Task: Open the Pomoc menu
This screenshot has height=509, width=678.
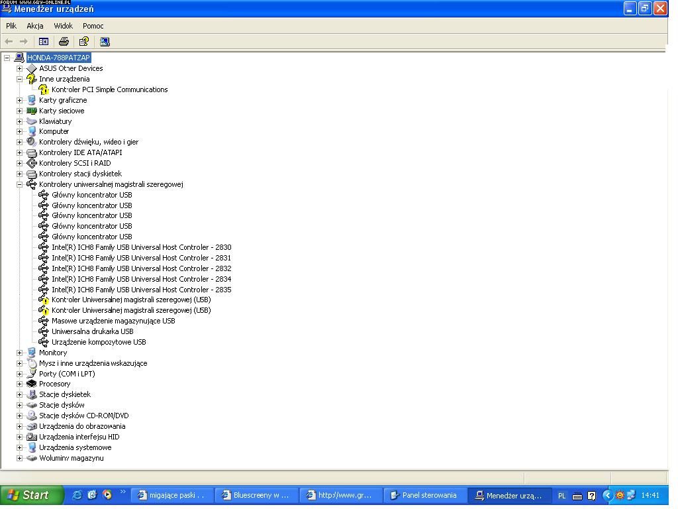Action: [x=93, y=26]
